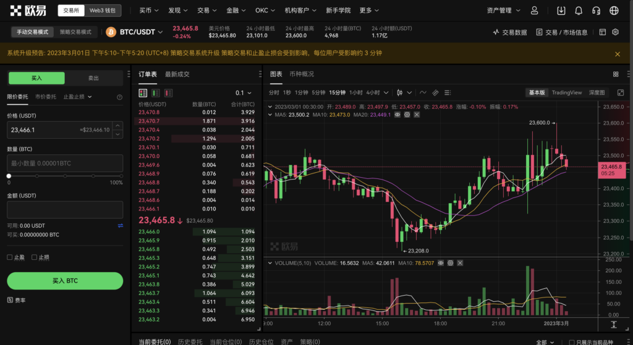Image resolution: width=633 pixels, height=345 pixels.
Task: Open the chart grid layout icon
Action: coord(616,74)
